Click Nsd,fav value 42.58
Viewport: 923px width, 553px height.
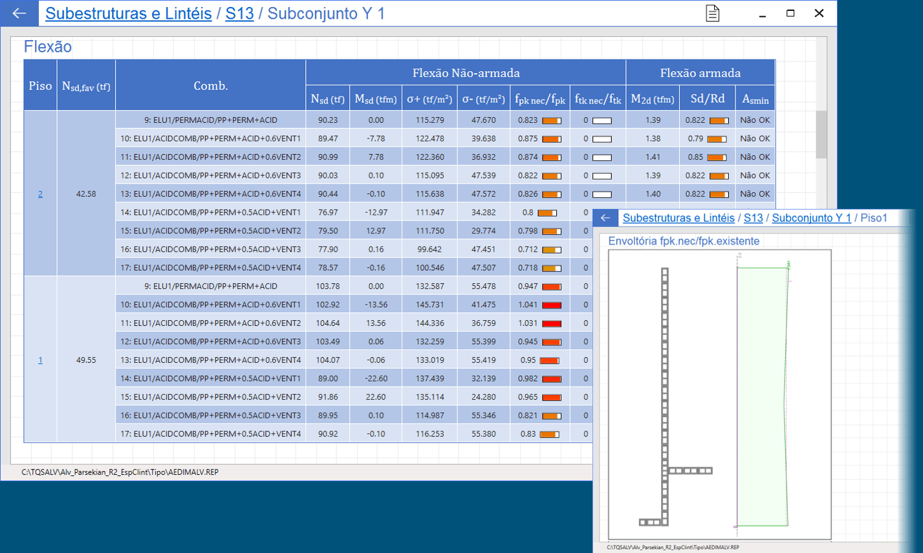click(x=86, y=193)
